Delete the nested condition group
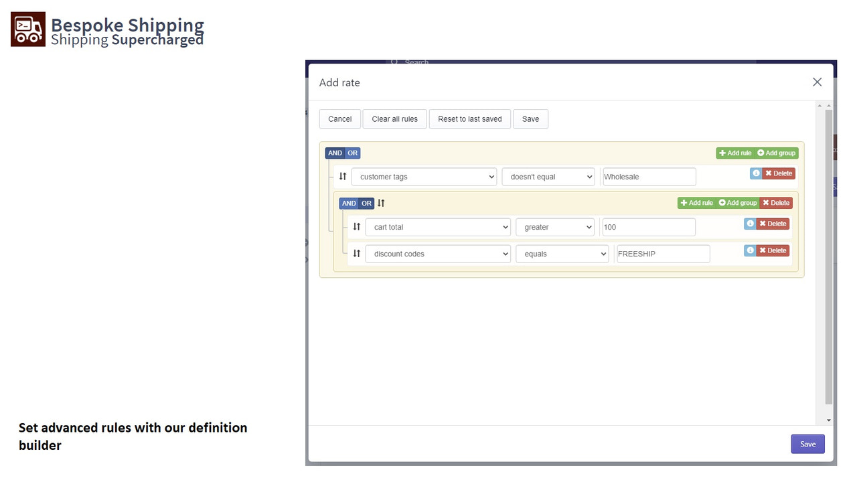This screenshot has width=857, height=482. (x=776, y=202)
